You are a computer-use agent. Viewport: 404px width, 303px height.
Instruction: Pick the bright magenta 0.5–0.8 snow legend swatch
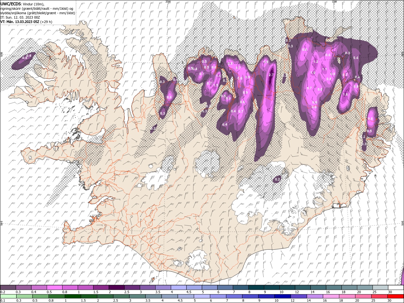click(54, 288)
